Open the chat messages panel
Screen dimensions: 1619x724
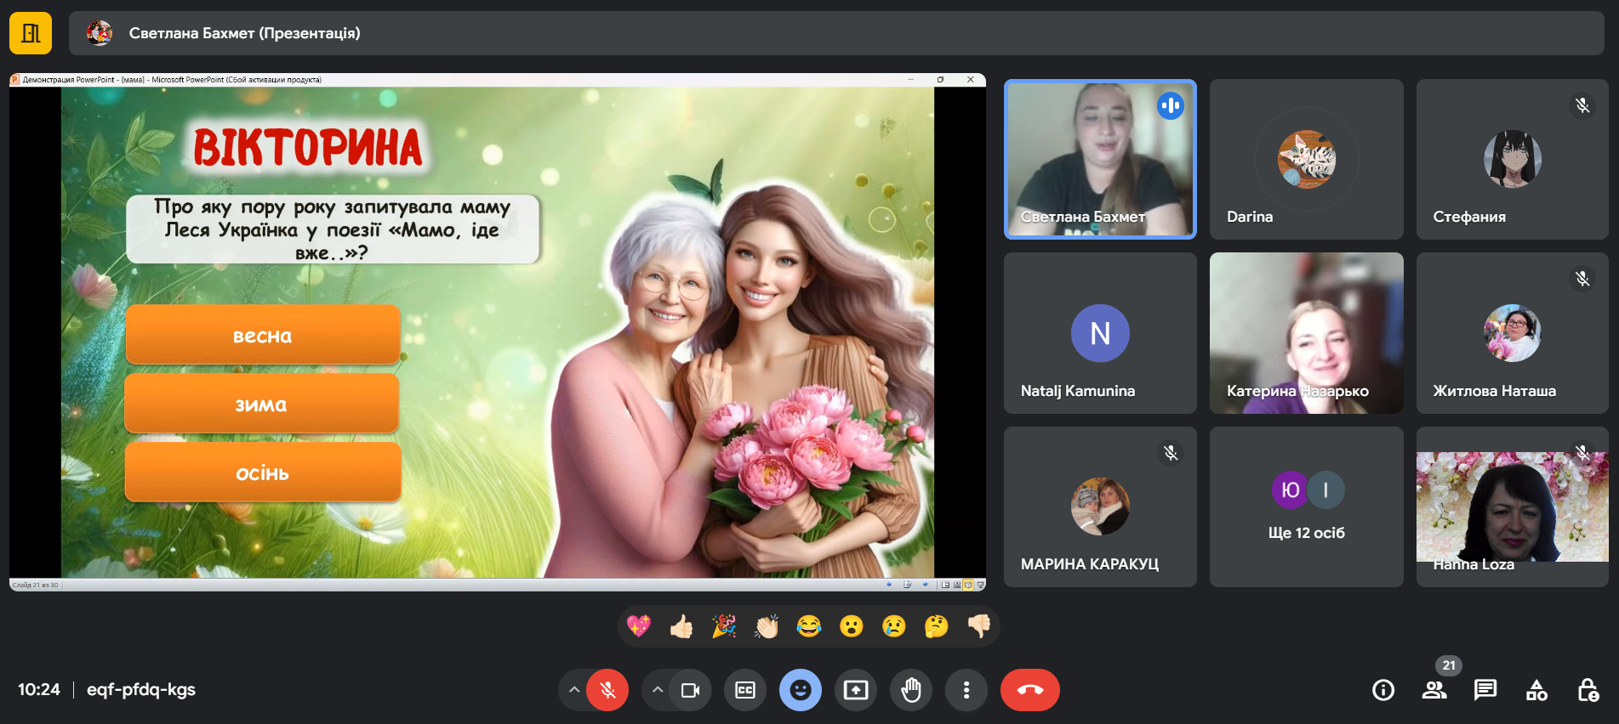point(1485,690)
